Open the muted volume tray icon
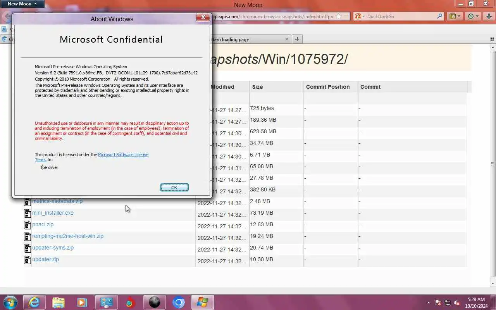 click(x=457, y=303)
